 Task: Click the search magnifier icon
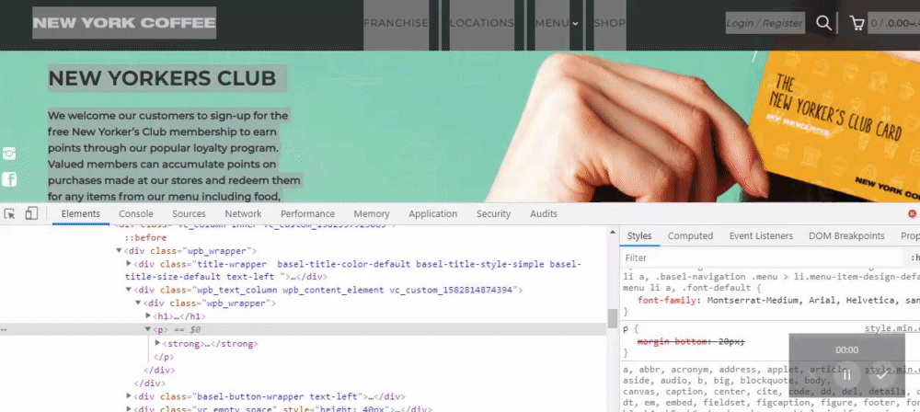pos(823,23)
